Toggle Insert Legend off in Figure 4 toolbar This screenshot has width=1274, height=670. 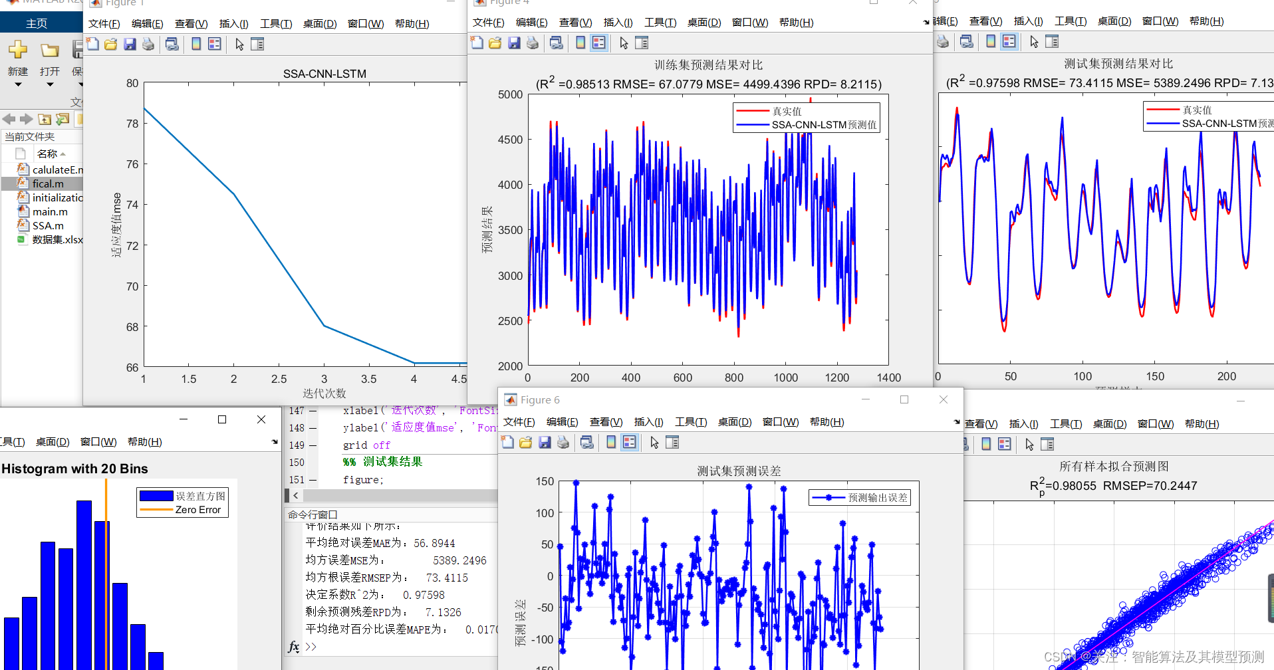point(599,43)
